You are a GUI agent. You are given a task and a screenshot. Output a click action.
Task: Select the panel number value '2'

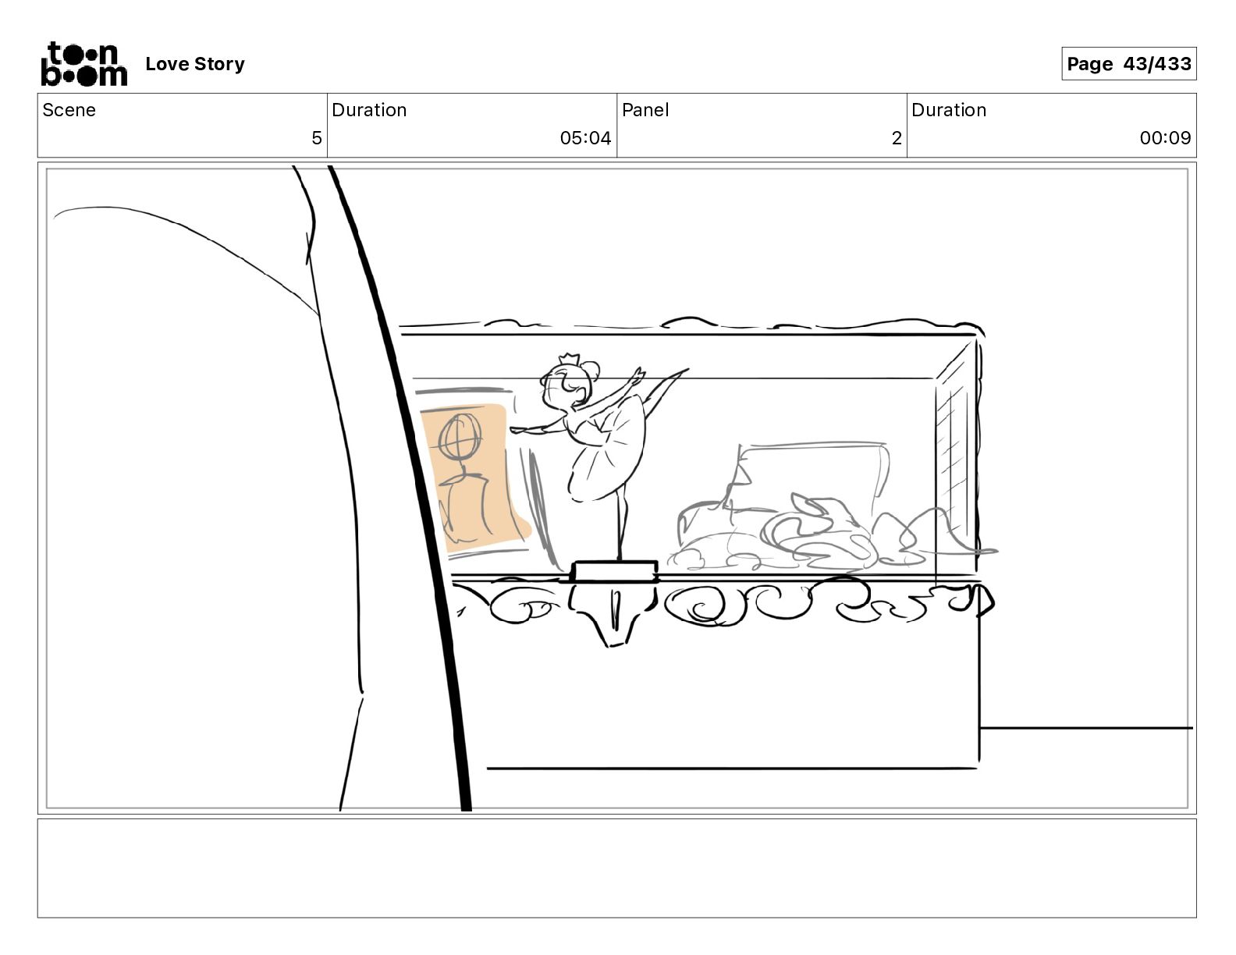click(x=897, y=138)
